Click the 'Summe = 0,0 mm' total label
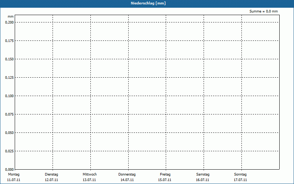 click(x=263, y=11)
